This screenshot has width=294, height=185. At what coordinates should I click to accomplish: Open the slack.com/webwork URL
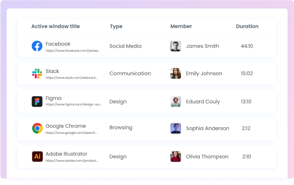71,78
